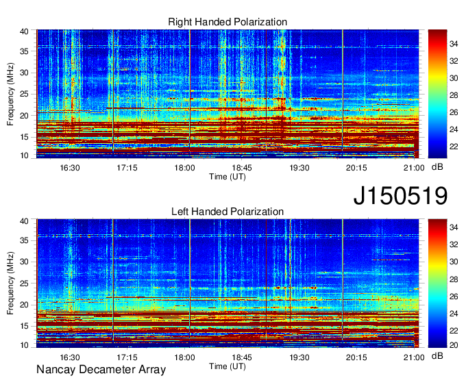Screen dimensions: 466x378
Task: Click the '25' frequency tick on bottom plot
Action: [x=24, y=283]
